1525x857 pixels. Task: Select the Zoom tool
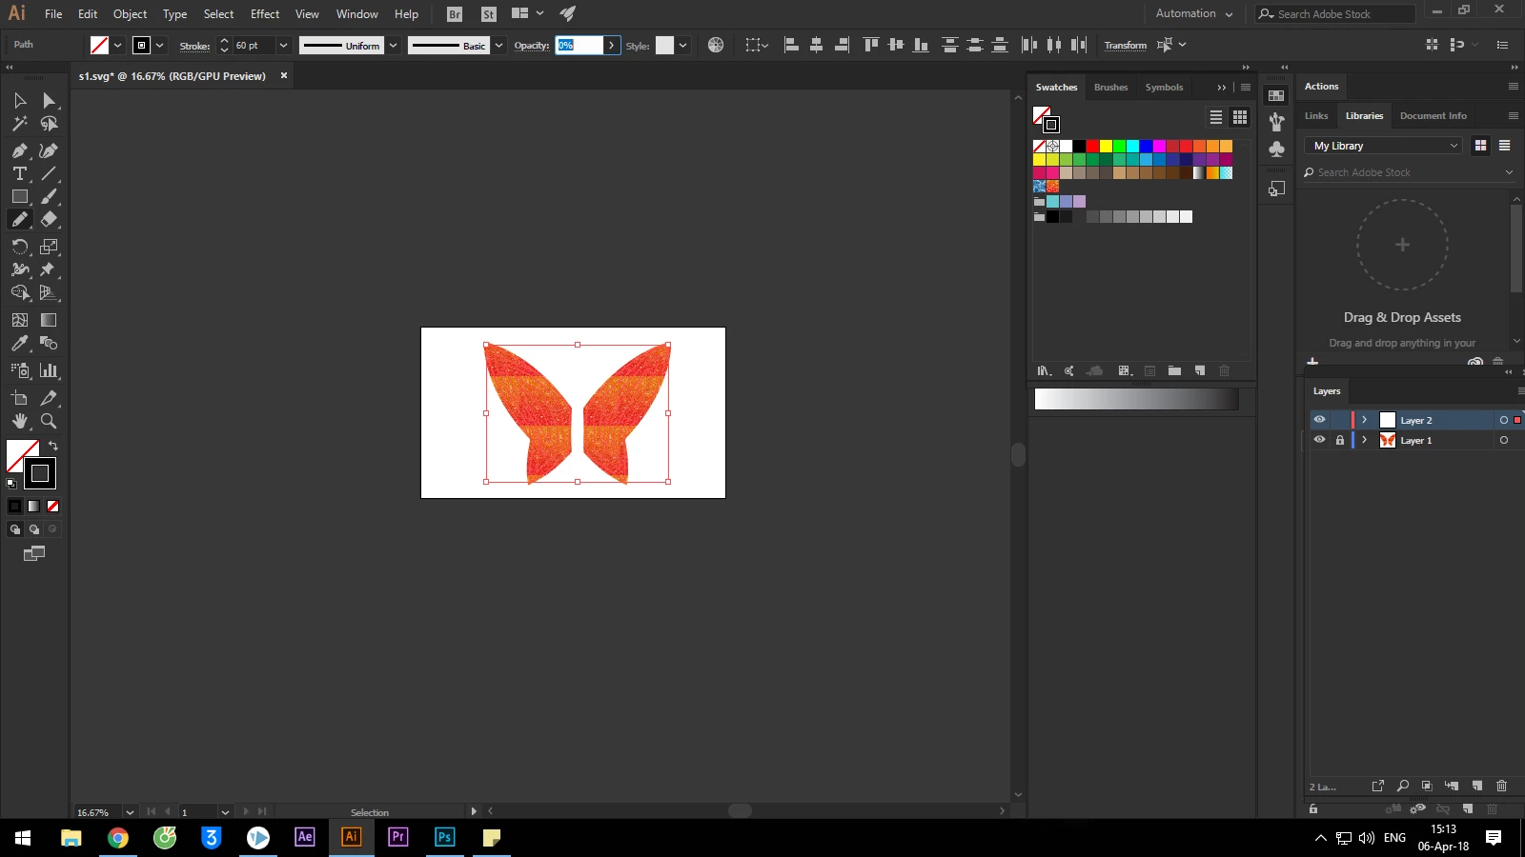tap(49, 421)
